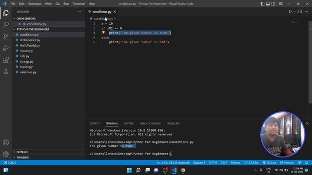The image size is (312, 175).
Task: Select Python interpreter 3.7.1 32-bit
Action: [251, 162]
